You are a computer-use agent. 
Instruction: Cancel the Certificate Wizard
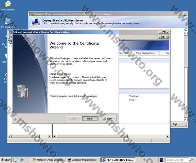pyautogui.click(x=108, y=119)
